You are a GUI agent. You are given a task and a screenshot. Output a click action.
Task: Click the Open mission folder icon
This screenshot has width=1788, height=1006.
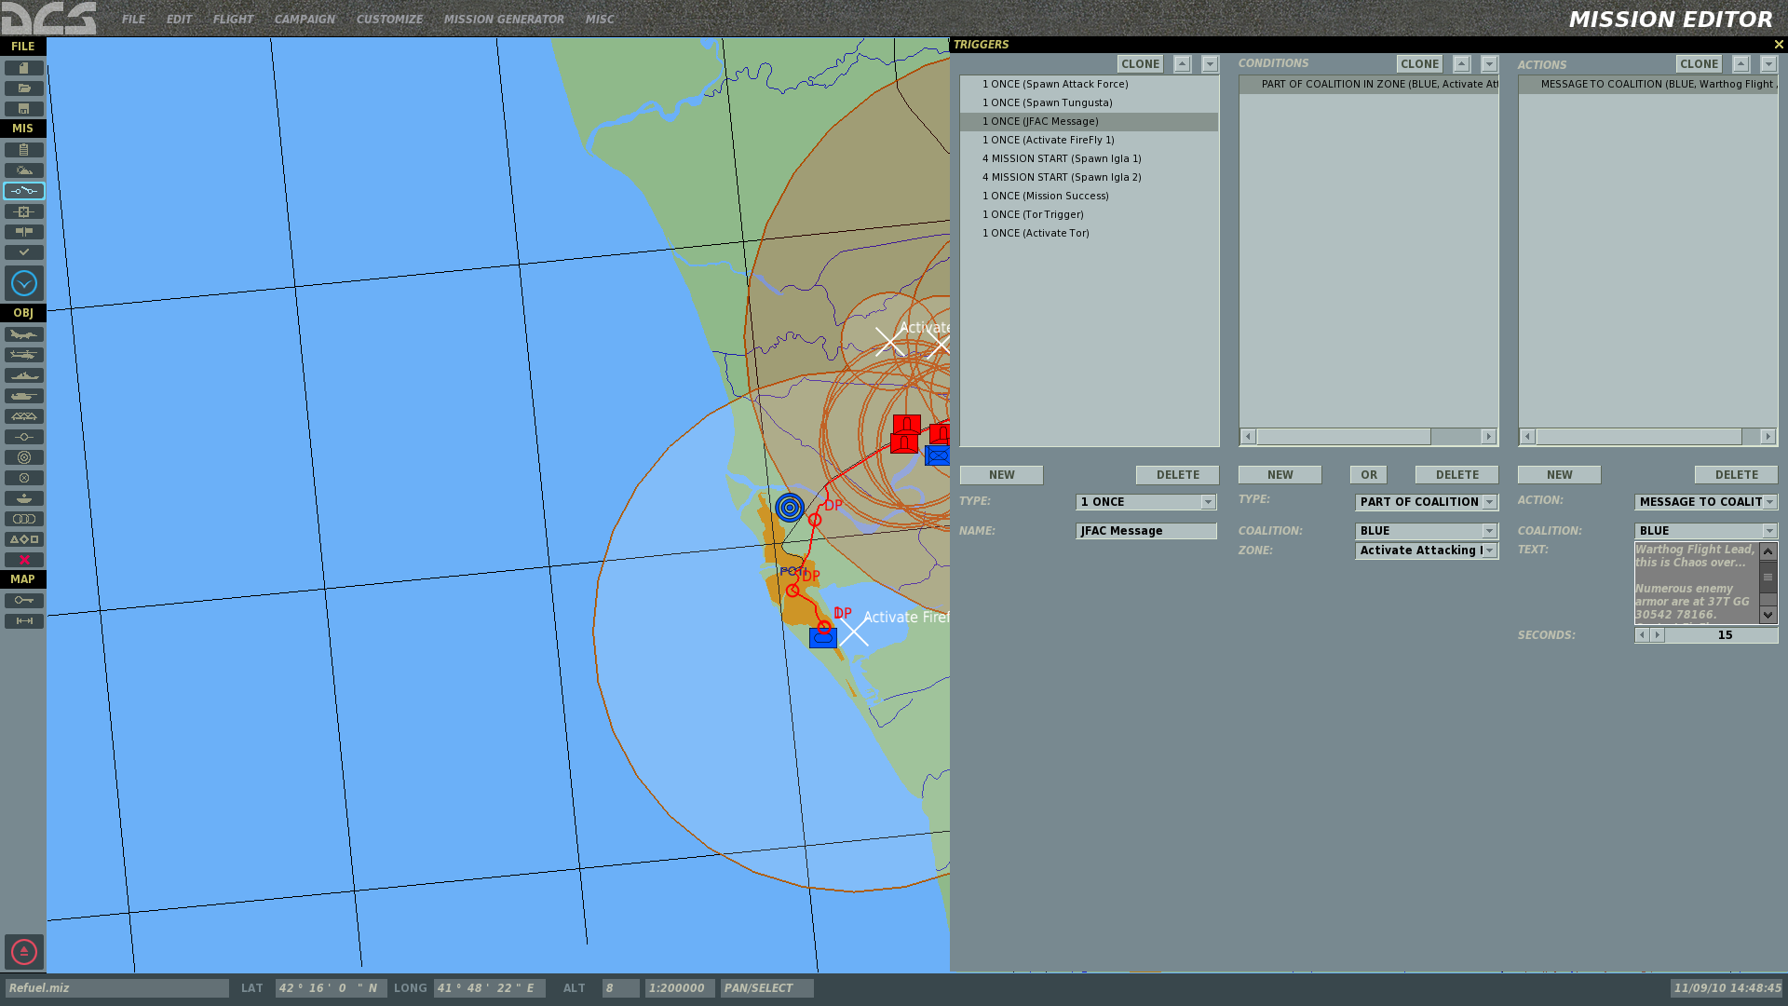(x=24, y=88)
